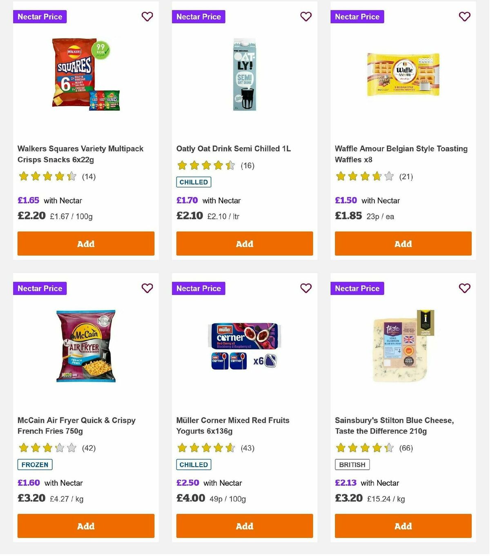Click the wishlist heart on McCain Air Fryer Fries
490x556 pixels.
(x=147, y=288)
